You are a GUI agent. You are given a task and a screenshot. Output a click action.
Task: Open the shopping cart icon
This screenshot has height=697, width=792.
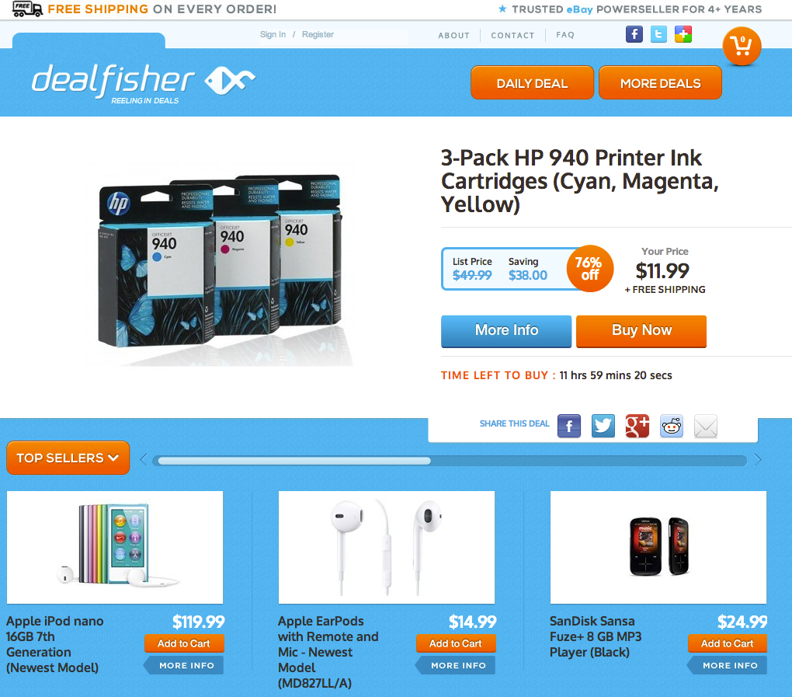click(742, 46)
